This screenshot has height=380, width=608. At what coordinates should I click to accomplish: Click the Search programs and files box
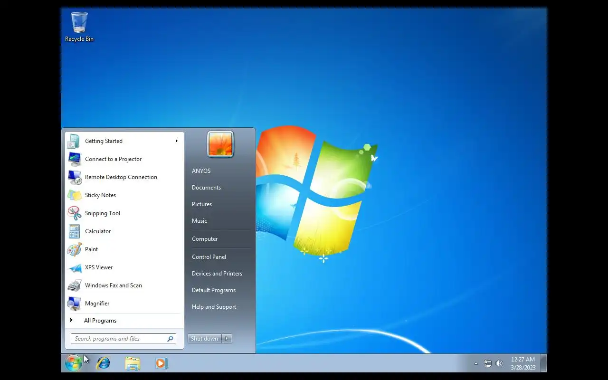coord(123,339)
